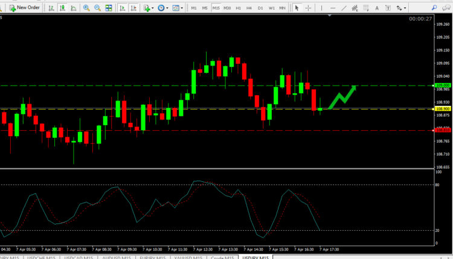Screen dimensions: 453x259
Task: Click the add indicator icon
Action: (x=147, y=8)
